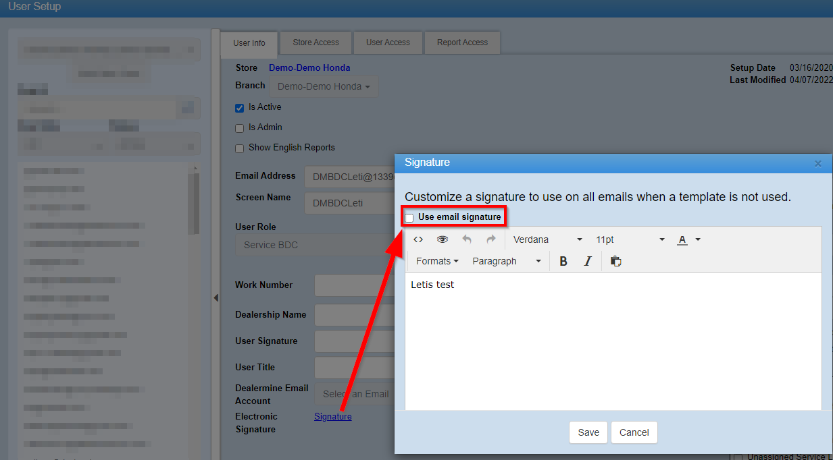Image resolution: width=833 pixels, height=460 pixels.
Task: Close the Signature dialog with X
Action: 817,163
